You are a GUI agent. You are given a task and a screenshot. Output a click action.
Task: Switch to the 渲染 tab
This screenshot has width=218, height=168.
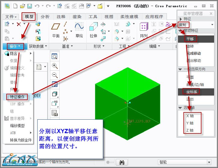click(x=77, y=17)
